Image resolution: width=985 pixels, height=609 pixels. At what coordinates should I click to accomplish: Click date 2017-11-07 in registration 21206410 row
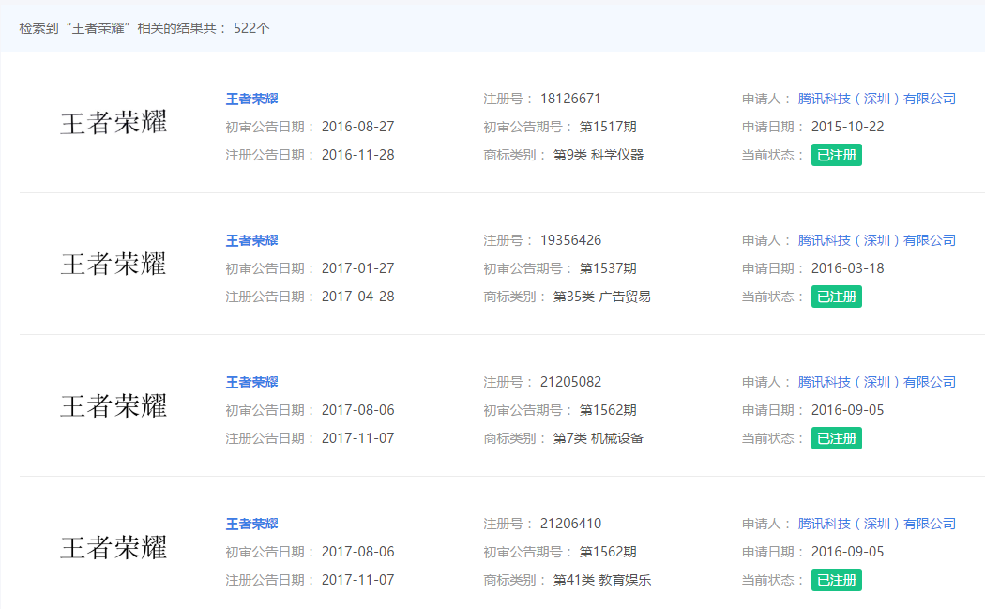[358, 580]
